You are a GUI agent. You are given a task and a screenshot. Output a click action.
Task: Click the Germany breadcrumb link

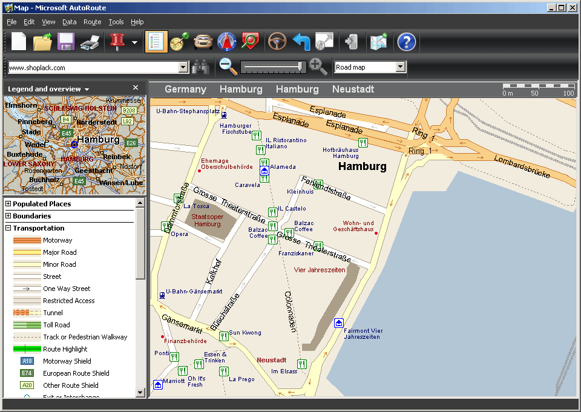tap(185, 90)
